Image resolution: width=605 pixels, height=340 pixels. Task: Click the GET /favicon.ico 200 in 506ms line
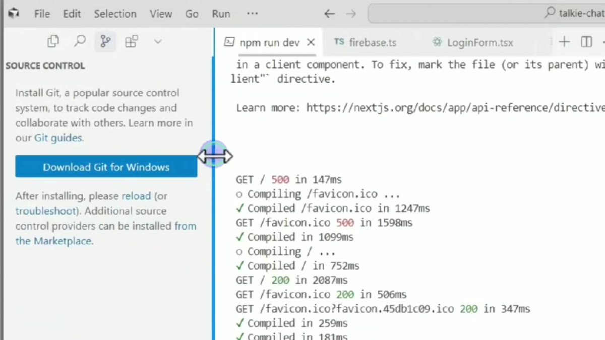[321, 294]
